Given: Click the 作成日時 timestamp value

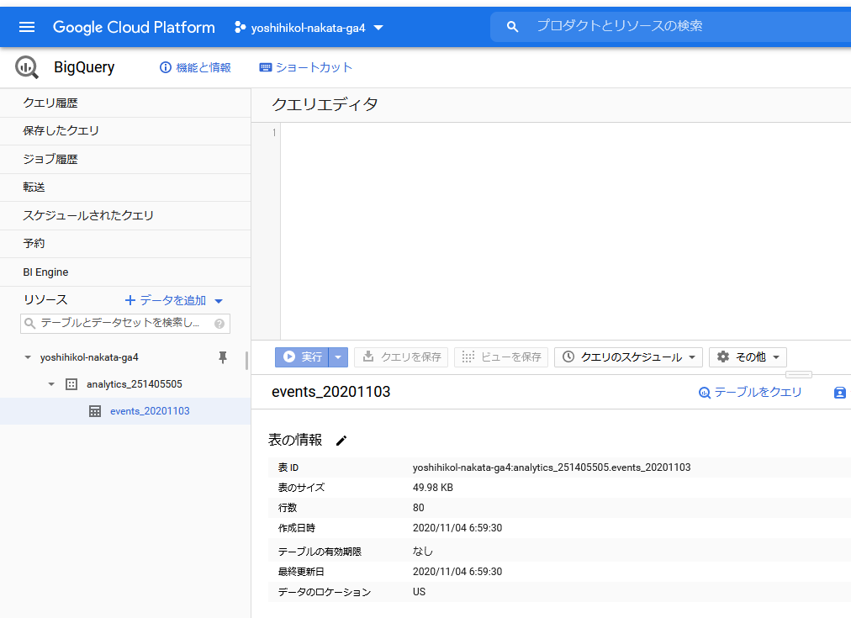Looking at the screenshot, I should click(457, 528).
